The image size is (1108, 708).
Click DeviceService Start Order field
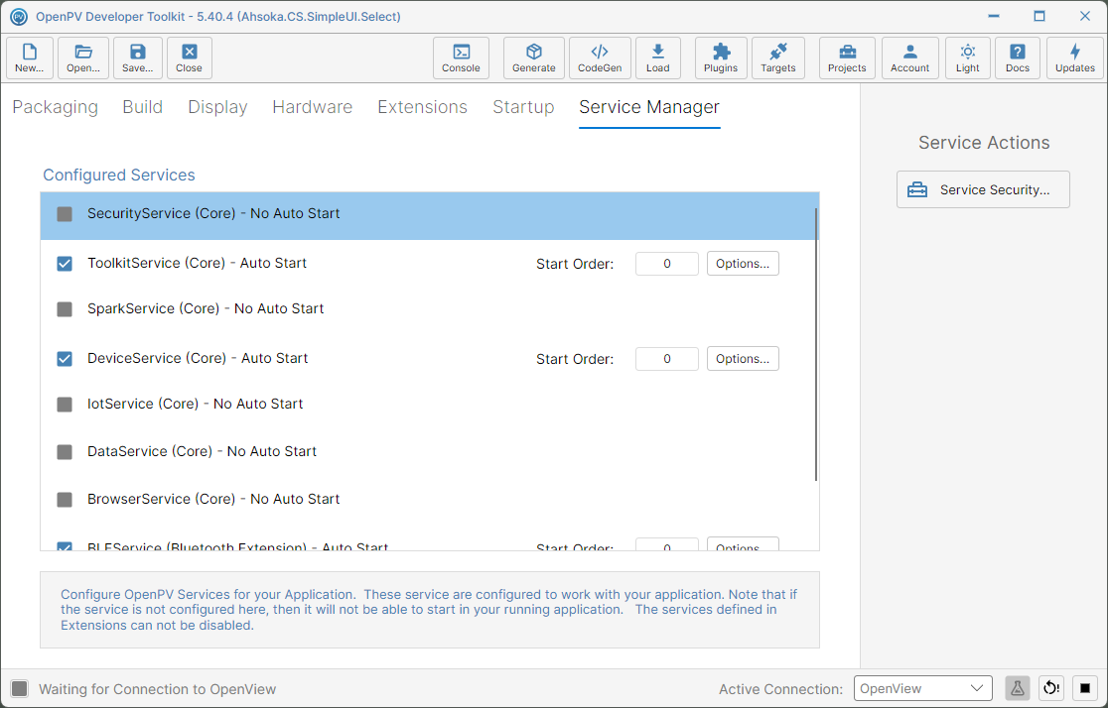[x=667, y=359]
